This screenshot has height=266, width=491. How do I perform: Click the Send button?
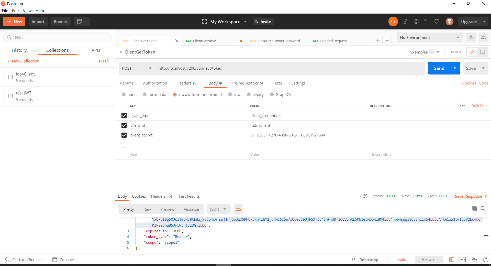pyautogui.click(x=439, y=68)
